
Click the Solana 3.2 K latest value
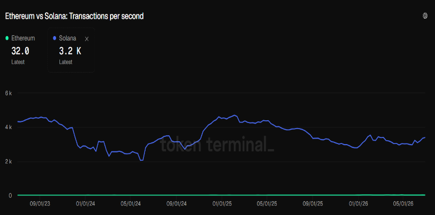pos(70,51)
